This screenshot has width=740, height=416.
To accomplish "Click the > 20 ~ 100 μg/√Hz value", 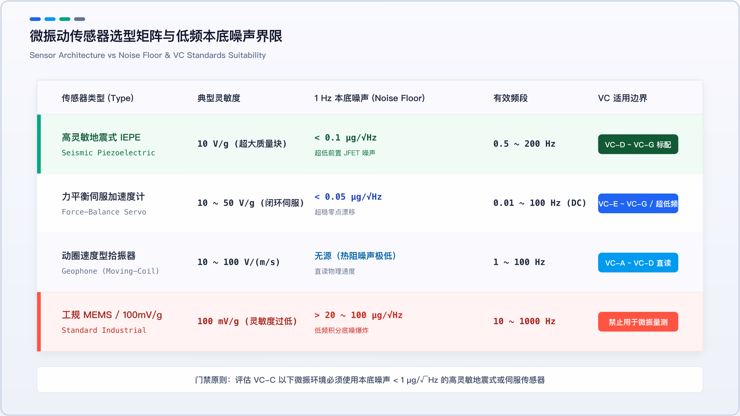I will [358, 315].
